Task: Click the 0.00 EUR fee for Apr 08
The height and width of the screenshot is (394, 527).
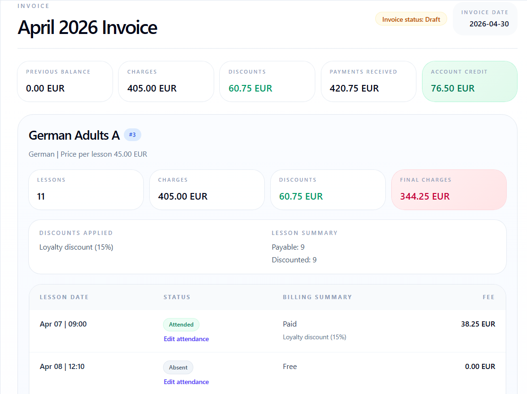Action: (480, 367)
